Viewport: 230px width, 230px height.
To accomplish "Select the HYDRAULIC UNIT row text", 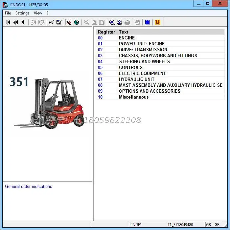I will (x=137, y=79).
